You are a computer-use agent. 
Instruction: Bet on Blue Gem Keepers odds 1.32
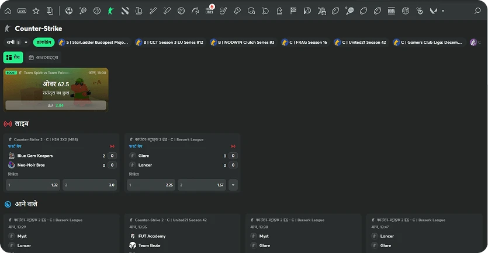33,185
